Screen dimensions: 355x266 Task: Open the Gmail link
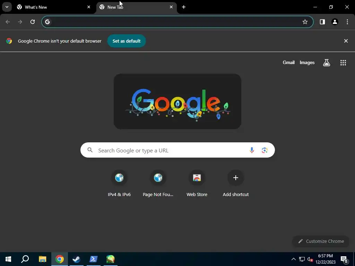(x=288, y=62)
